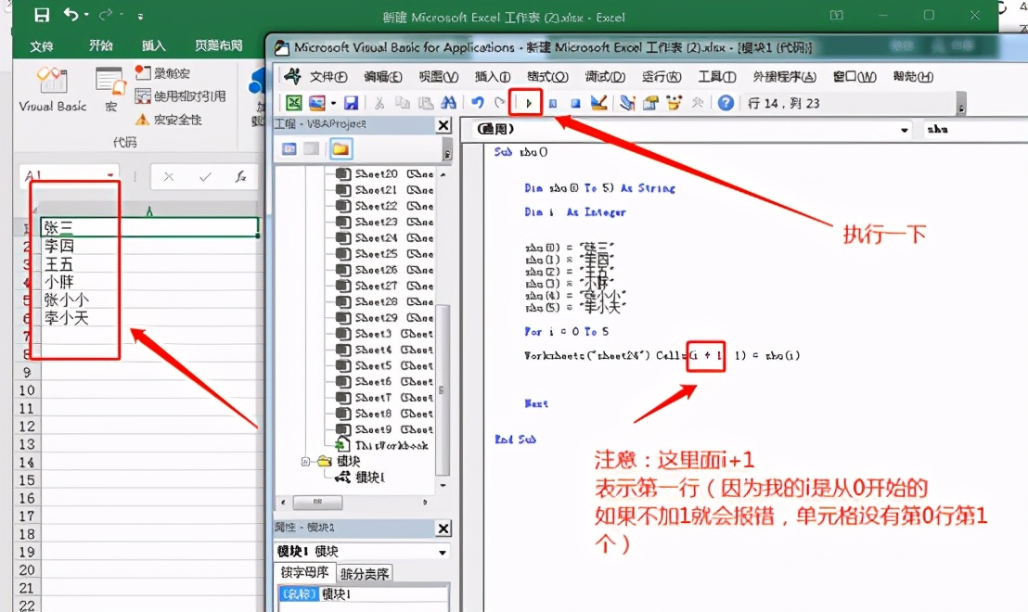
Task: Click the Reset (stop) icon in VBA toolbar
Action: point(575,103)
